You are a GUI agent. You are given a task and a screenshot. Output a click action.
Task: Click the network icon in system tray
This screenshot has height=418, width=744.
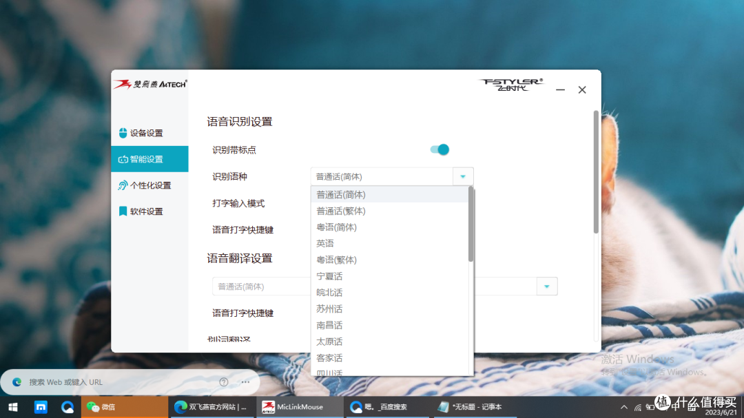point(638,408)
